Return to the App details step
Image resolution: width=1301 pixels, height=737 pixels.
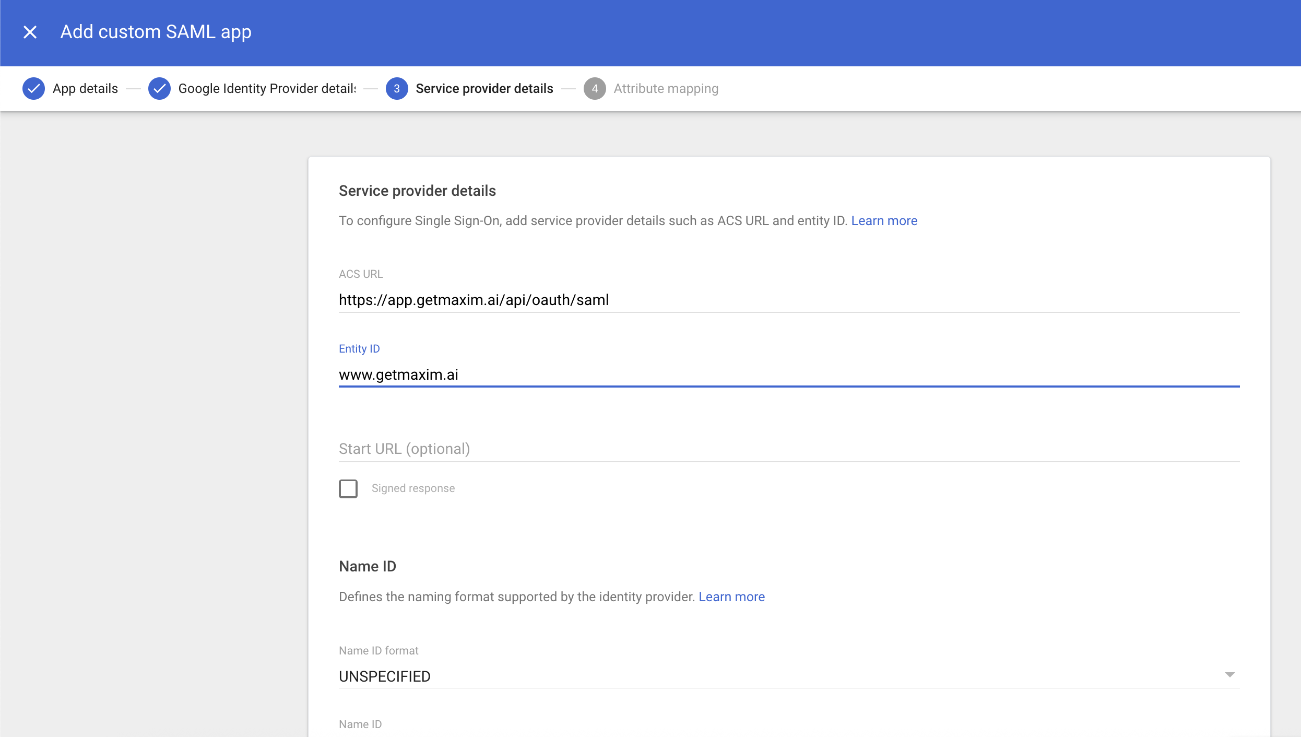point(85,88)
